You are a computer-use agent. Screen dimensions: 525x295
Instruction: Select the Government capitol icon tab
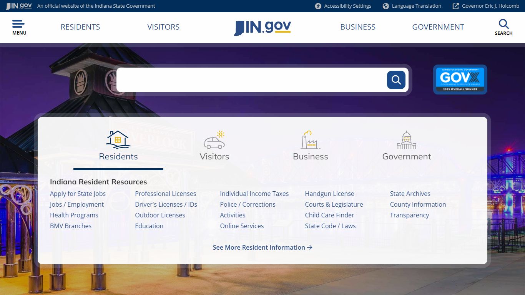(407, 146)
